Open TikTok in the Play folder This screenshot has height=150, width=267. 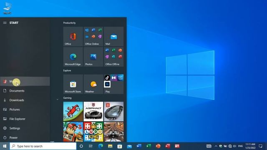(107, 78)
